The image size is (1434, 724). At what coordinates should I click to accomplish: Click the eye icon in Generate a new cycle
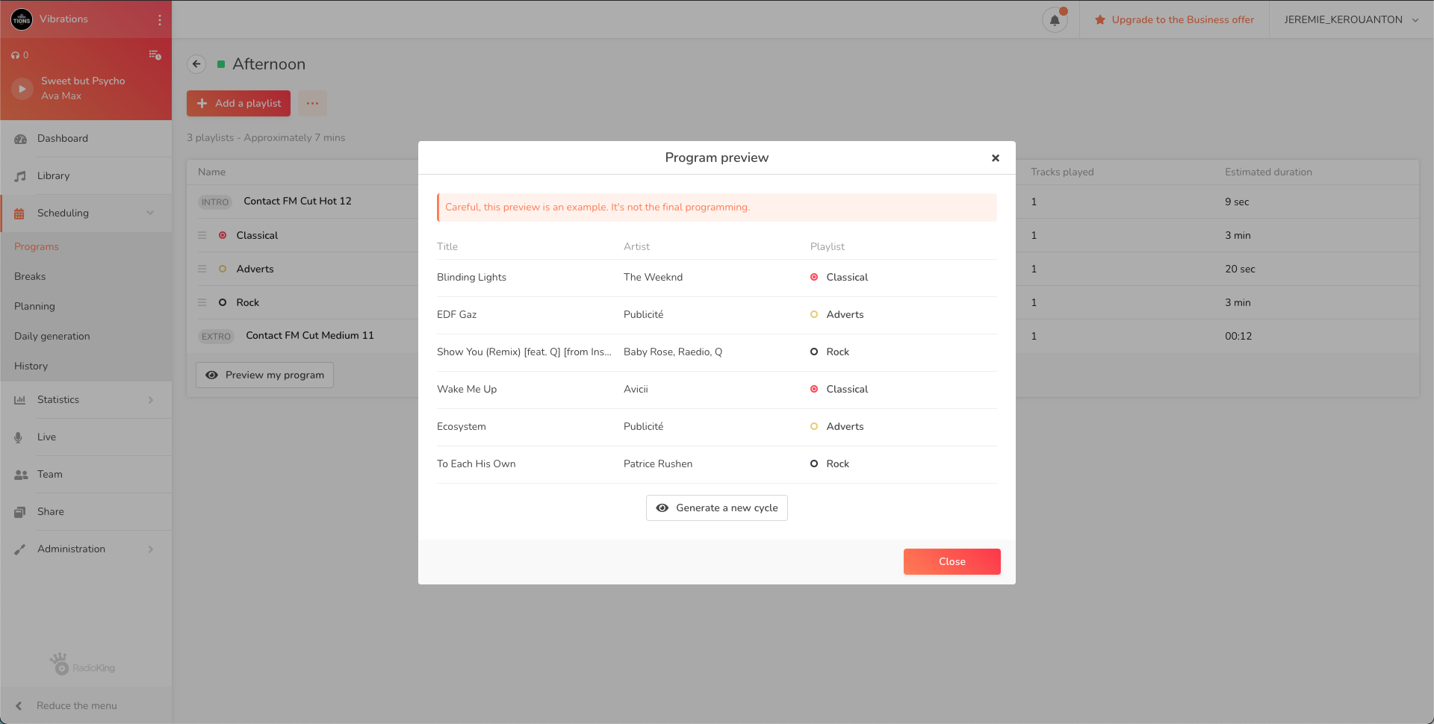pyautogui.click(x=662, y=508)
